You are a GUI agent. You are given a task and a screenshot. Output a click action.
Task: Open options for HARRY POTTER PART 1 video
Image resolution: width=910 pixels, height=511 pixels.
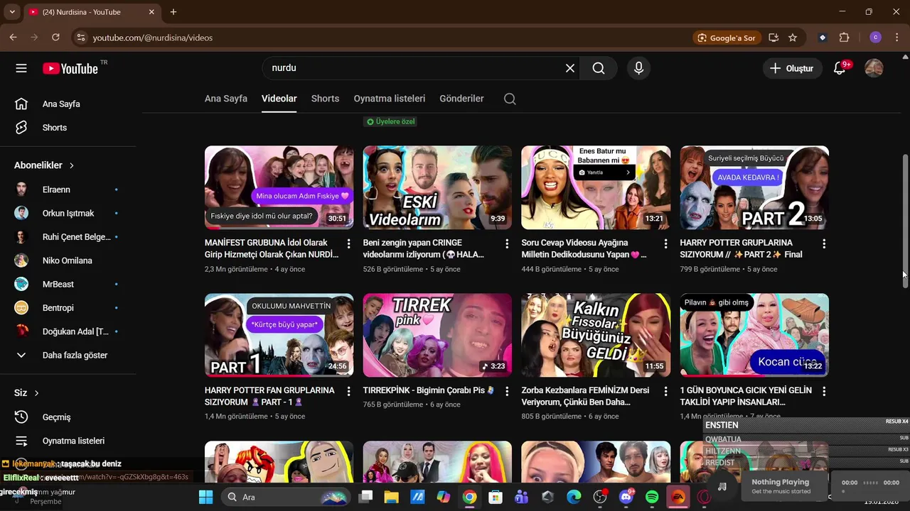click(x=348, y=391)
